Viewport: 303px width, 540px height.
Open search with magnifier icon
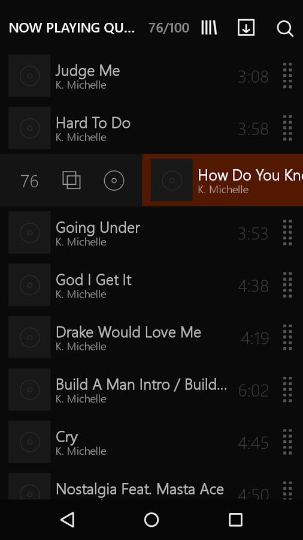[285, 29]
